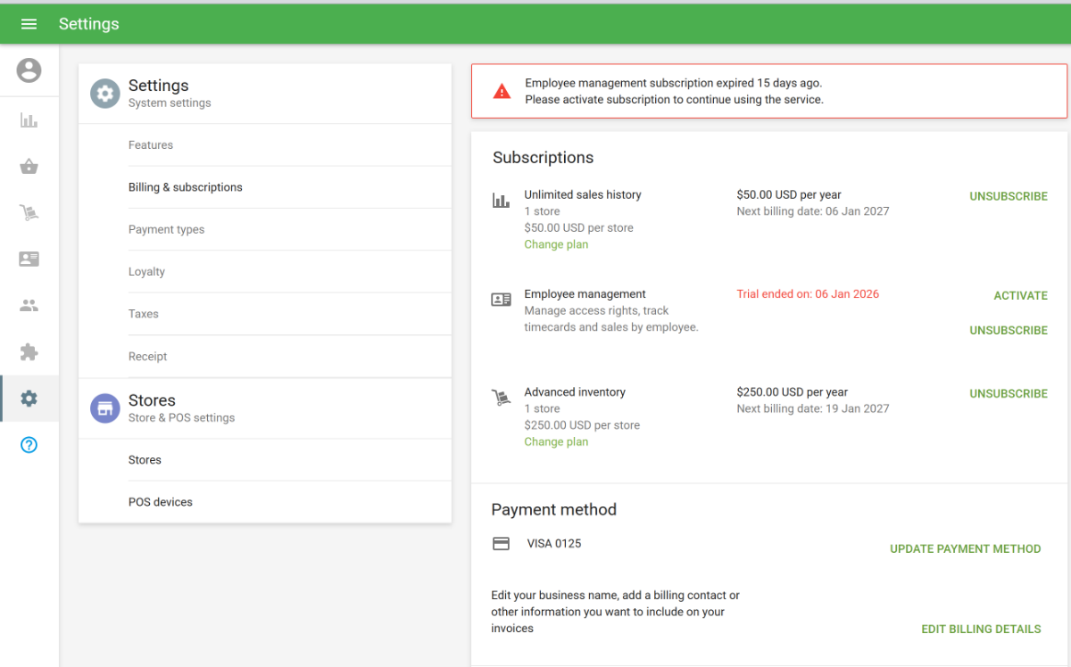Viewport: 1071px width, 667px height.
Task: Unsubscribe from Advanced inventory
Action: 1009,394
